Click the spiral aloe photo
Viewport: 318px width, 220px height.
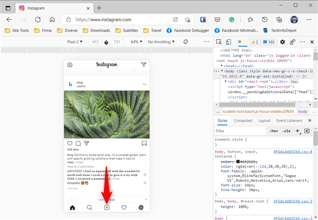(x=106, y=114)
